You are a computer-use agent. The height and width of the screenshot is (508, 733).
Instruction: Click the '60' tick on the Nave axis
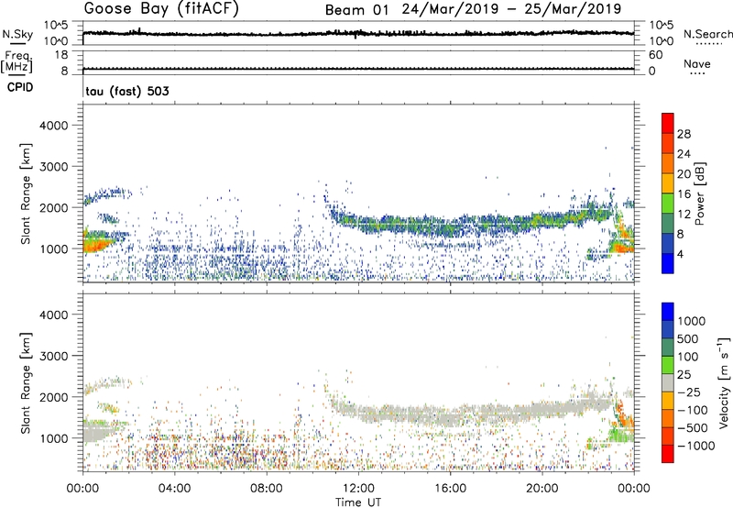[x=655, y=55]
